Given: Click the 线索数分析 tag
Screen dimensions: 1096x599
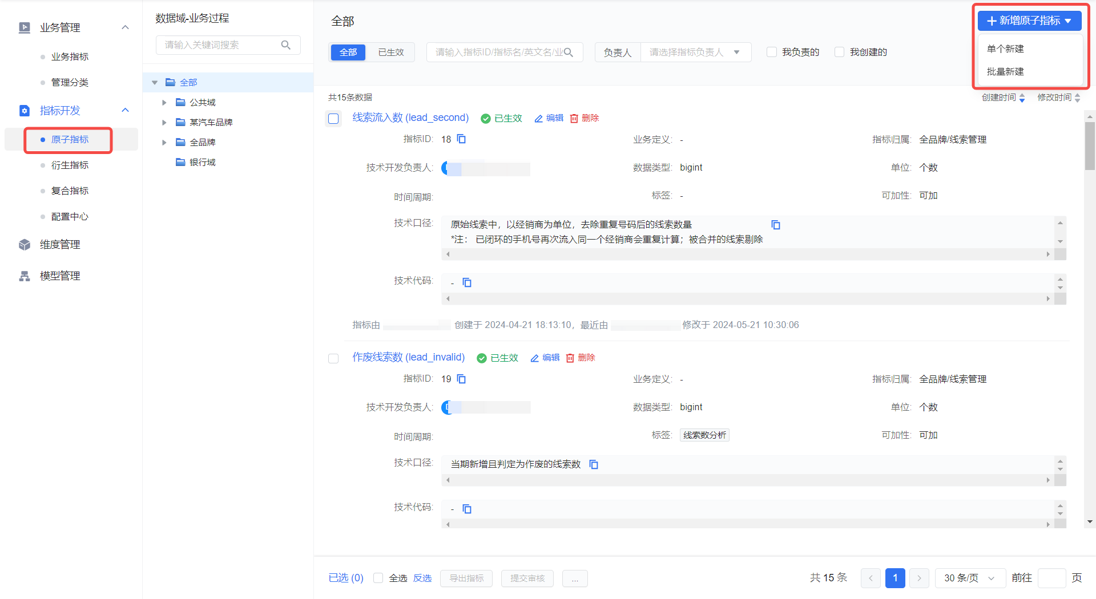Looking at the screenshot, I should (x=704, y=435).
